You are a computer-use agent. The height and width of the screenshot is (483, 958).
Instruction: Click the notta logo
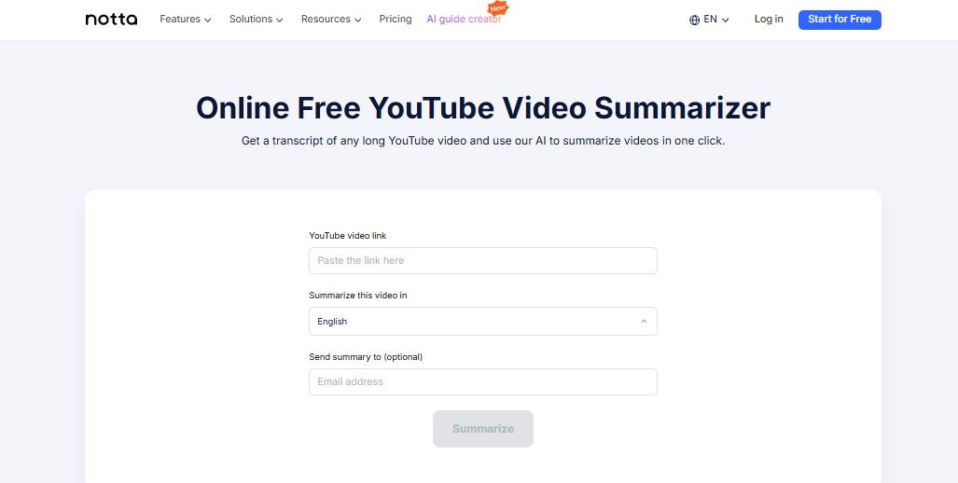tap(111, 20)
